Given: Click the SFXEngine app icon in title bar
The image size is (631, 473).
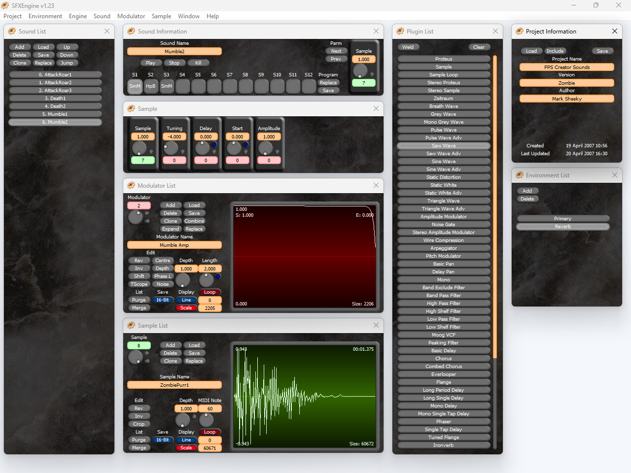Looking at the screenshot, I should tap(5, 5).
